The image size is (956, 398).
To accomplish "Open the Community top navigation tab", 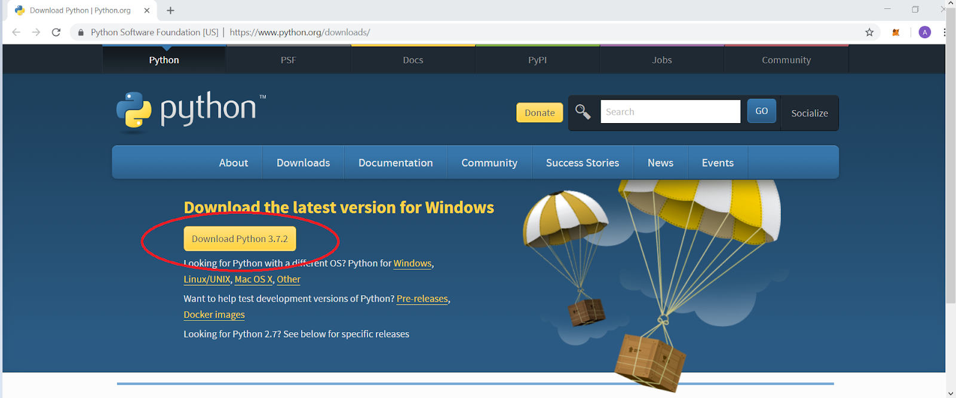I will [786, 60].
